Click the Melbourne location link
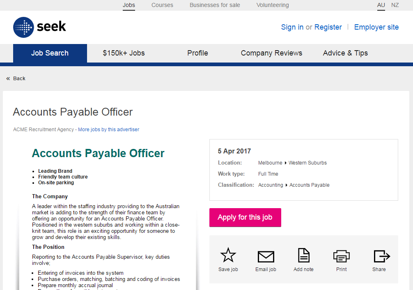The width and height of the screenshot is (413, 290). pos(270,163)
